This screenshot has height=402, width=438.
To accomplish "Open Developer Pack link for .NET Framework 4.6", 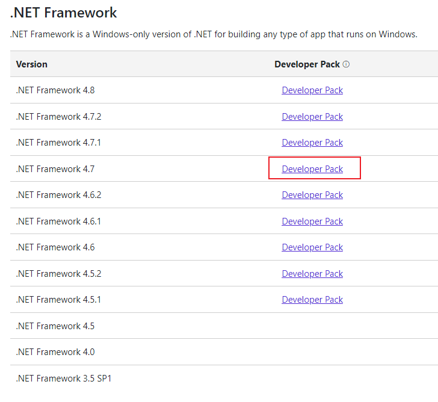I will [x=312, y=247].
